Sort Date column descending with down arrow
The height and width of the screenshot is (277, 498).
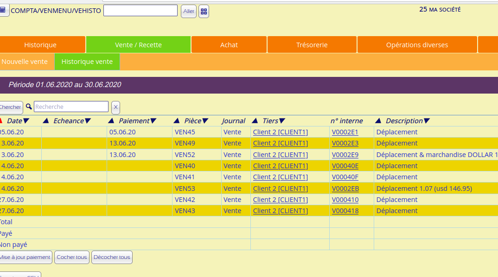pos(26,121)
